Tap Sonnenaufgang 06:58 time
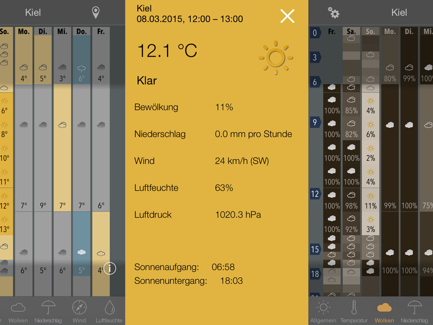 click(x=223, y=267)
